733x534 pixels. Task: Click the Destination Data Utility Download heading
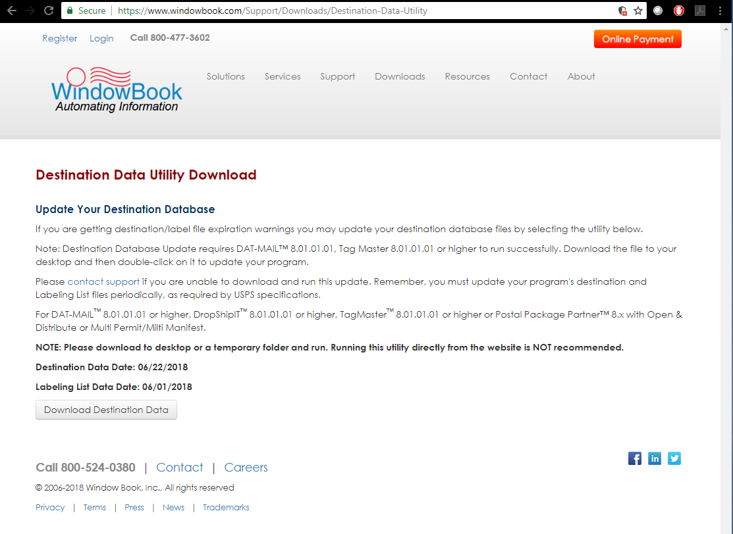[x=146, y=175]
